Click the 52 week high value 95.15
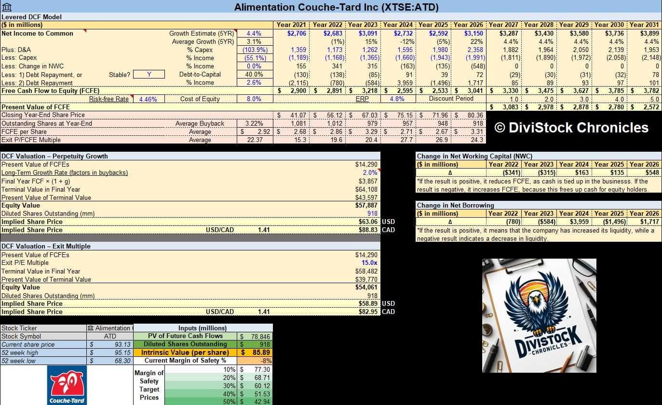662x405 pixels. [x=110, y=353]
